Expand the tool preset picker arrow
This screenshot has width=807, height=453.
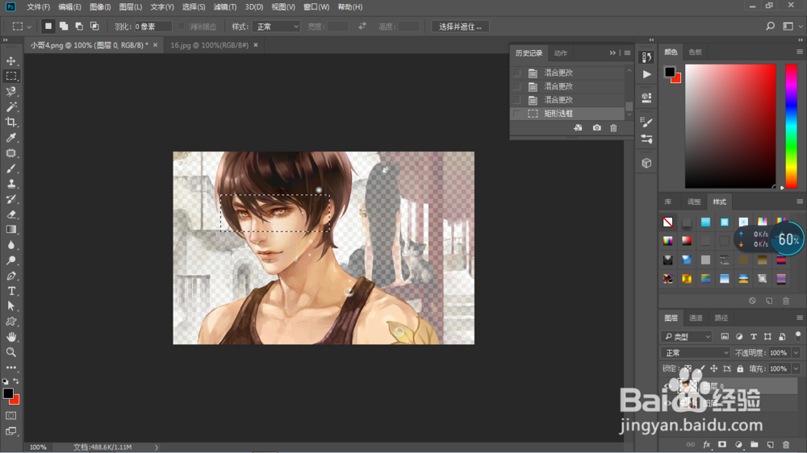[29, 27]
